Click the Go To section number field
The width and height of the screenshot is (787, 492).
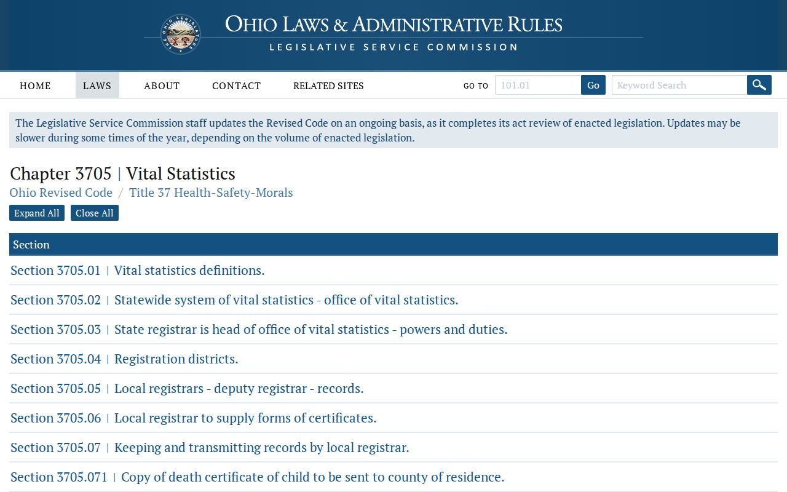(x=538, y=85)
